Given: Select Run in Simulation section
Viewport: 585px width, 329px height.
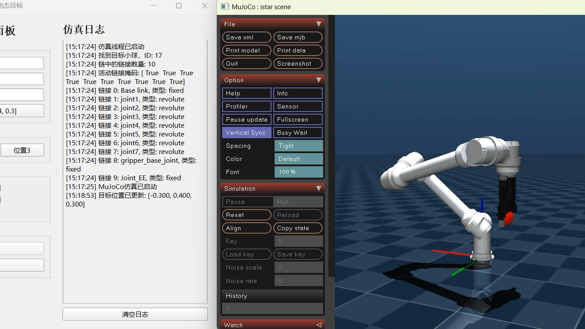Looking at the screenshot, I should (298, 202).
